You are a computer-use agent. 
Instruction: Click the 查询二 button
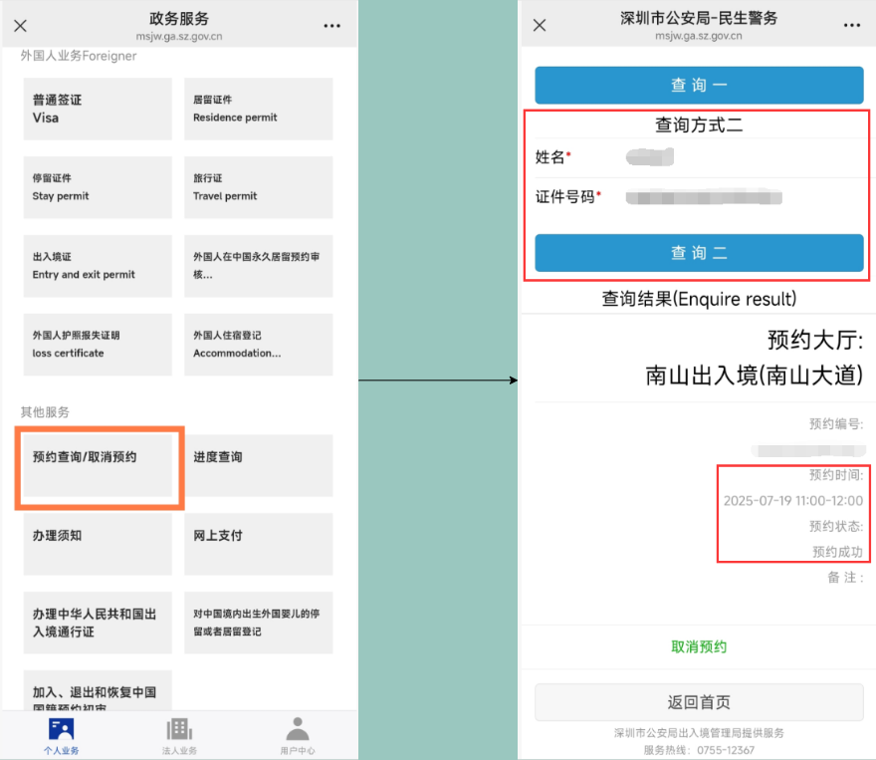pos(699,253)
